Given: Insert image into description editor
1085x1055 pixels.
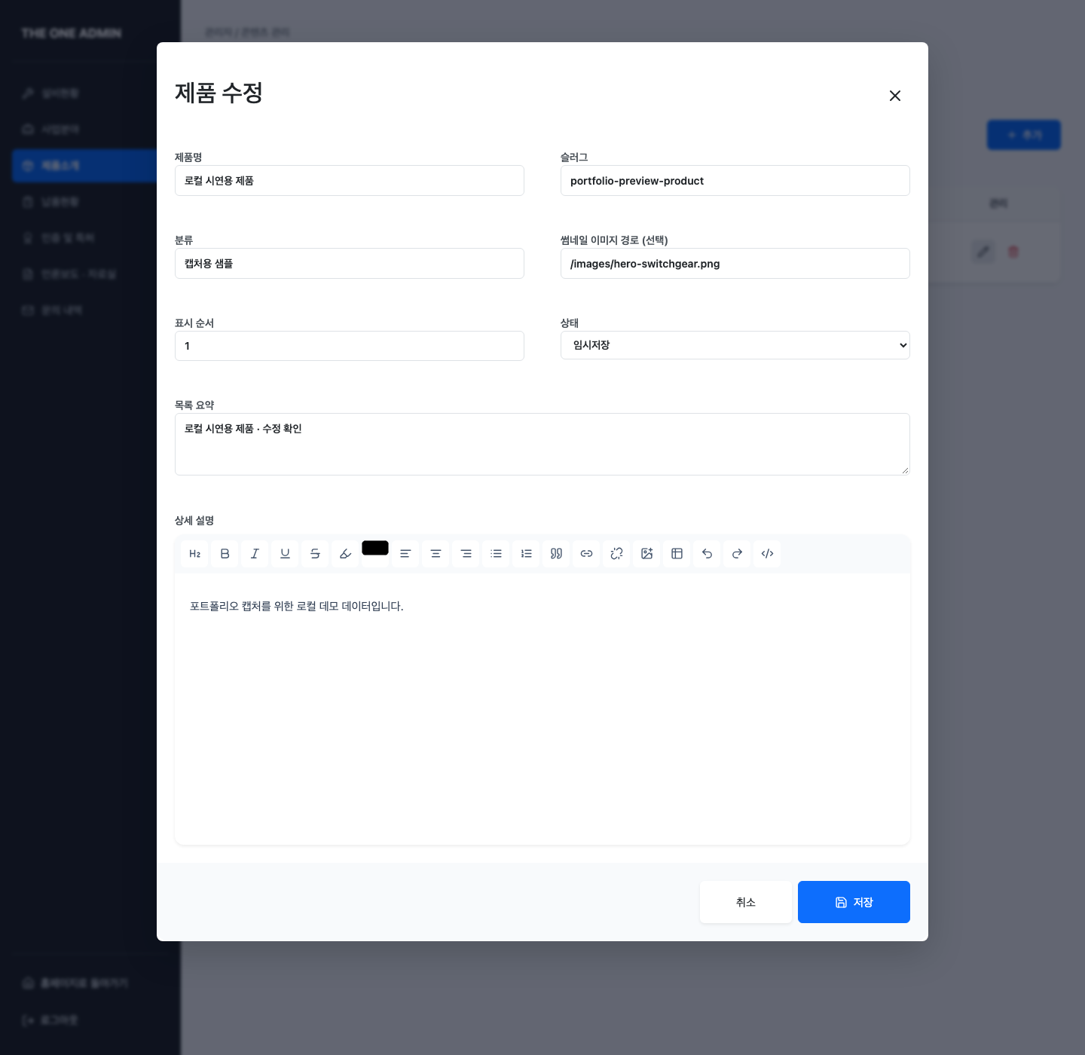Looking at the screenshot, I should [x=646, y=554].
